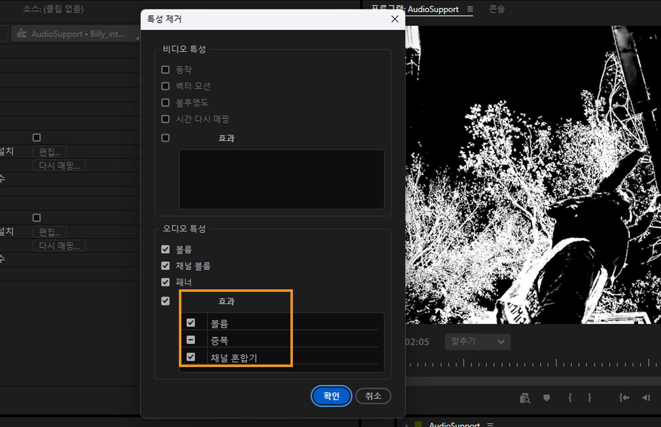
Task: Toggle the 증폭 effect checkbox
Action: pyautogui.click(x=190, y=340)
